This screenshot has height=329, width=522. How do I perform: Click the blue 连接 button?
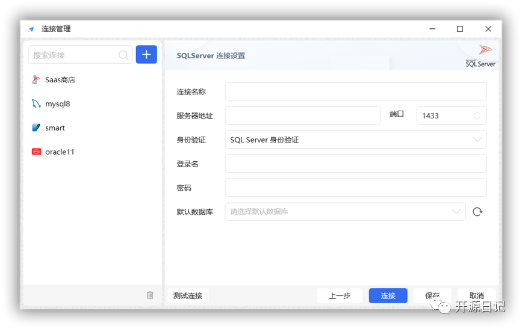[388, 295]
